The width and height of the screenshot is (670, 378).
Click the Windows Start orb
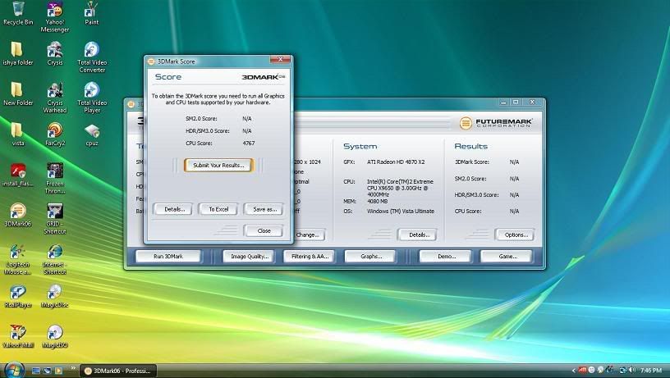point(14,369)
